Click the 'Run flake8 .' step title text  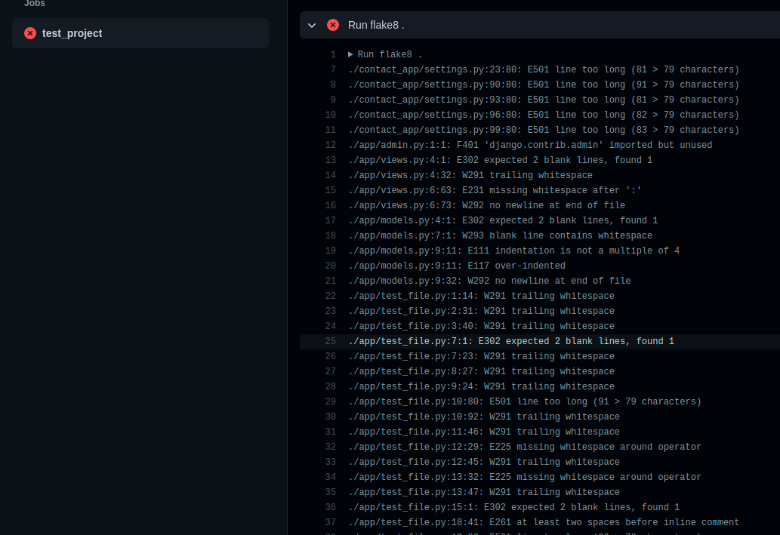point(378,25)
